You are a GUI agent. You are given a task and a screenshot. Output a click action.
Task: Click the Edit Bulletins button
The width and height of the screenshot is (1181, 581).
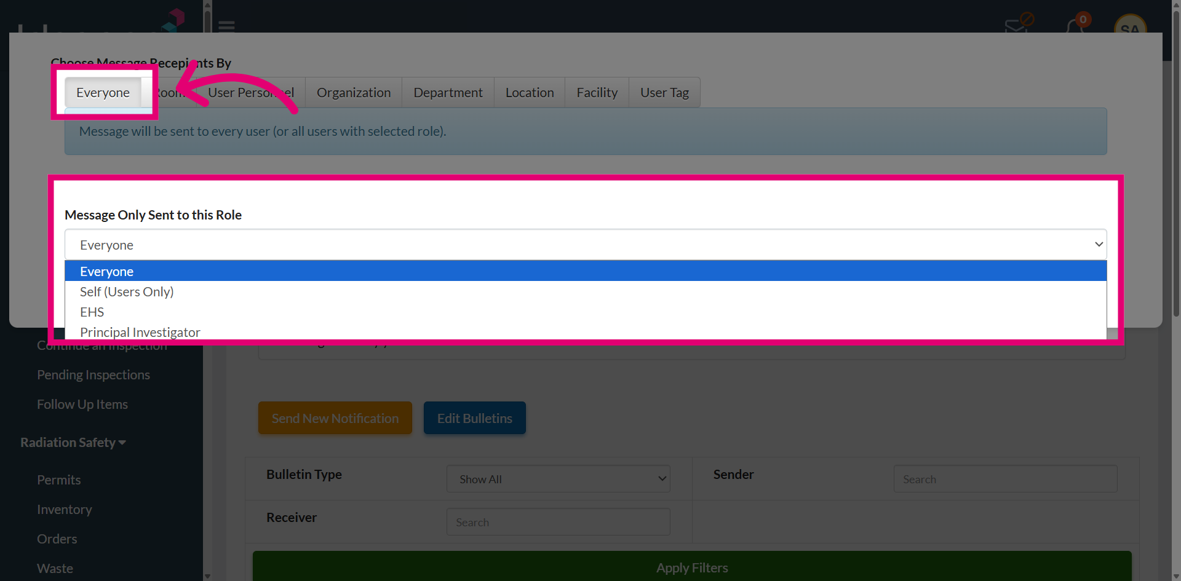pos(475,418)
